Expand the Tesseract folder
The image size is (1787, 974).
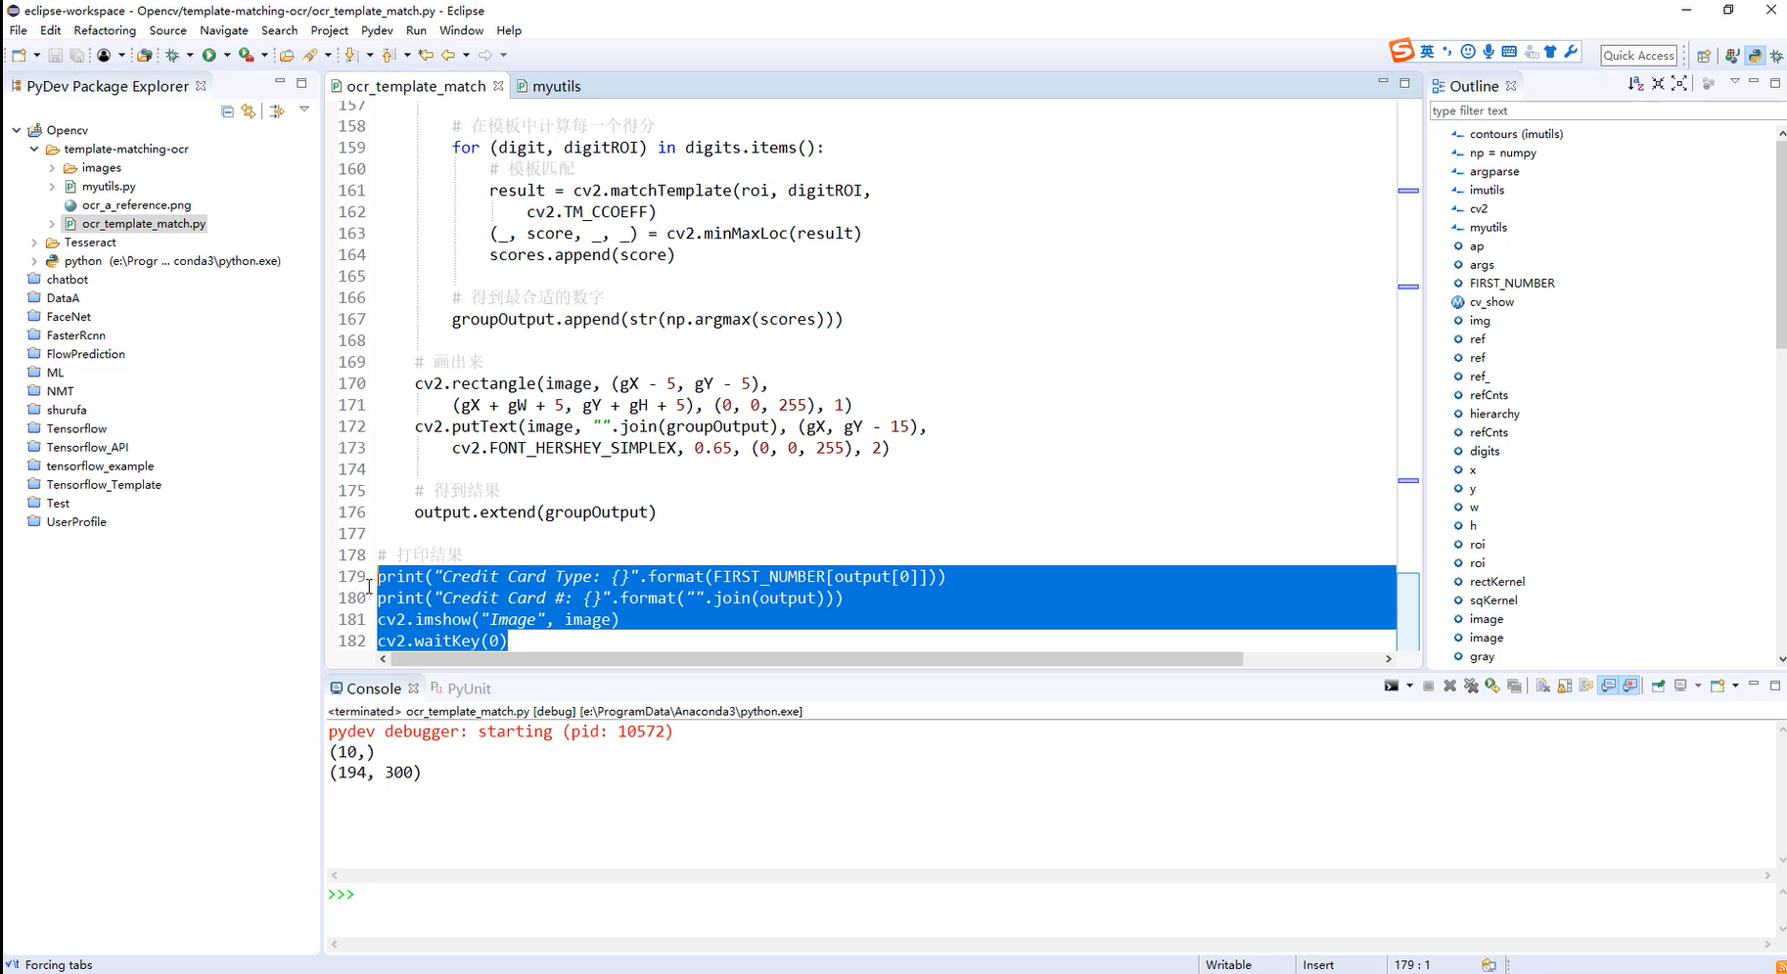point(34,243)
